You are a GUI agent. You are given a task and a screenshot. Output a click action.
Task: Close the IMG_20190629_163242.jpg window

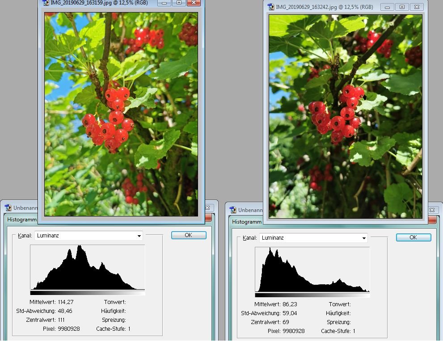pos(417,7)
